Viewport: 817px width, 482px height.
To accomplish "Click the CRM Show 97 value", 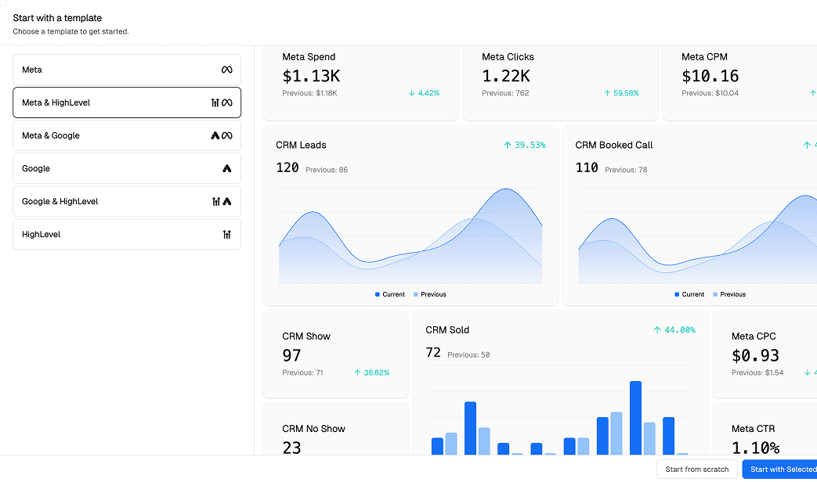I will coord(291,355).
